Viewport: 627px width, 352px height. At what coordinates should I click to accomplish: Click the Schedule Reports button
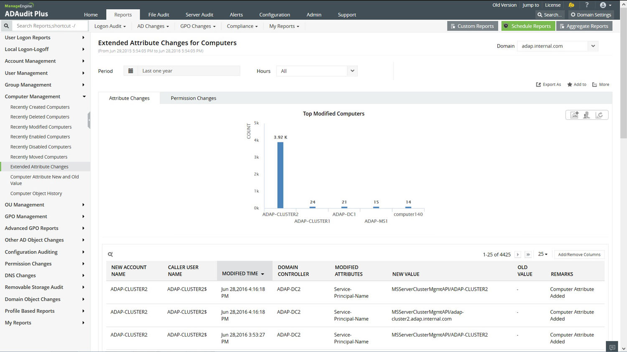pyautogui.click(x=528, y=26)
